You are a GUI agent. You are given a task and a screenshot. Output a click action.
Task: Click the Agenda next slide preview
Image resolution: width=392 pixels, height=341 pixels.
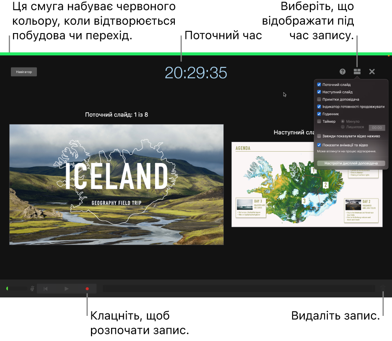tap(307, 185)
